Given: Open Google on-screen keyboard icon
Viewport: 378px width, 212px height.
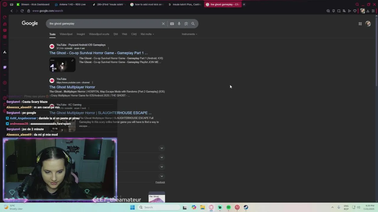Looking at the screenshot, I should click(172, 24).
